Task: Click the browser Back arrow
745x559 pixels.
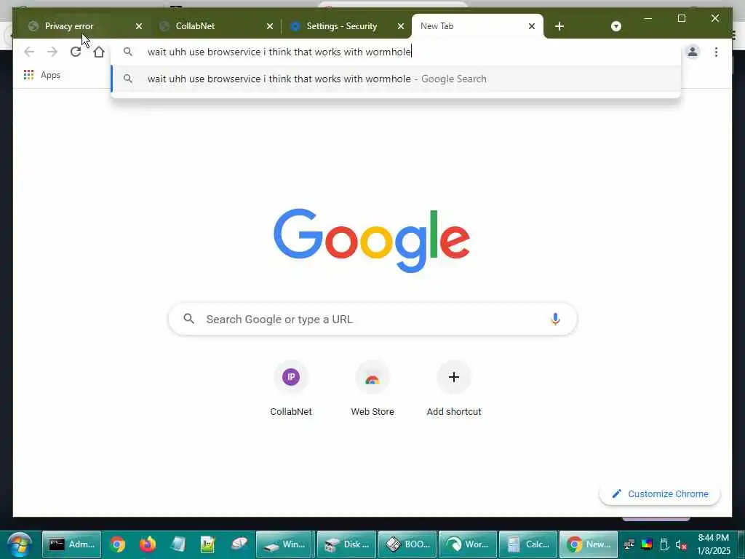Action: pos(29,52)
